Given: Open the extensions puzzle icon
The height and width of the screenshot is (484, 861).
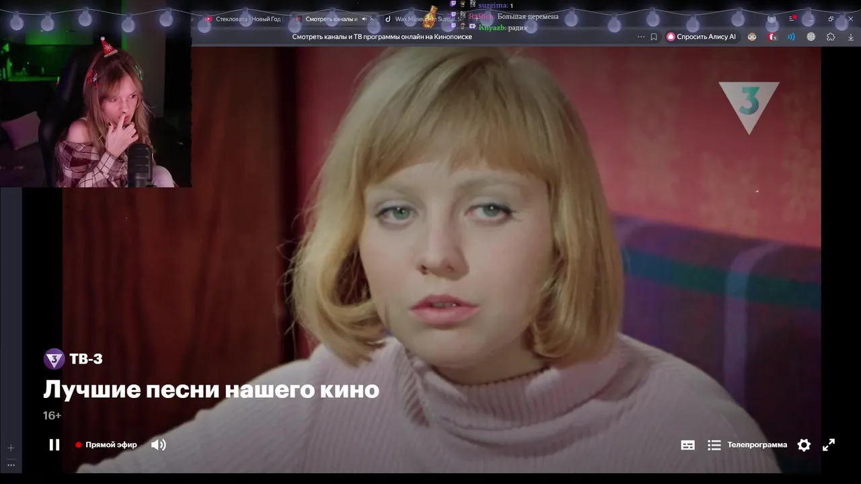Looking at the screenshot, I should pos(831,37).
